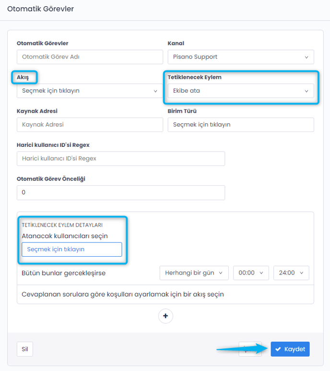Click into the Kaynak Adresi input
The image size is (330, 371).
pos(90,124)
